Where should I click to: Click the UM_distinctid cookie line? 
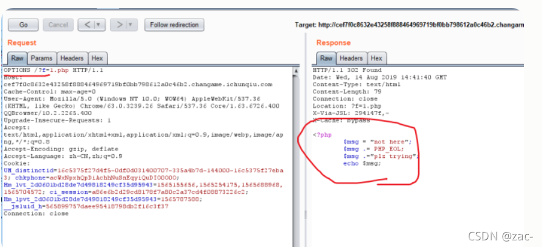143,170
